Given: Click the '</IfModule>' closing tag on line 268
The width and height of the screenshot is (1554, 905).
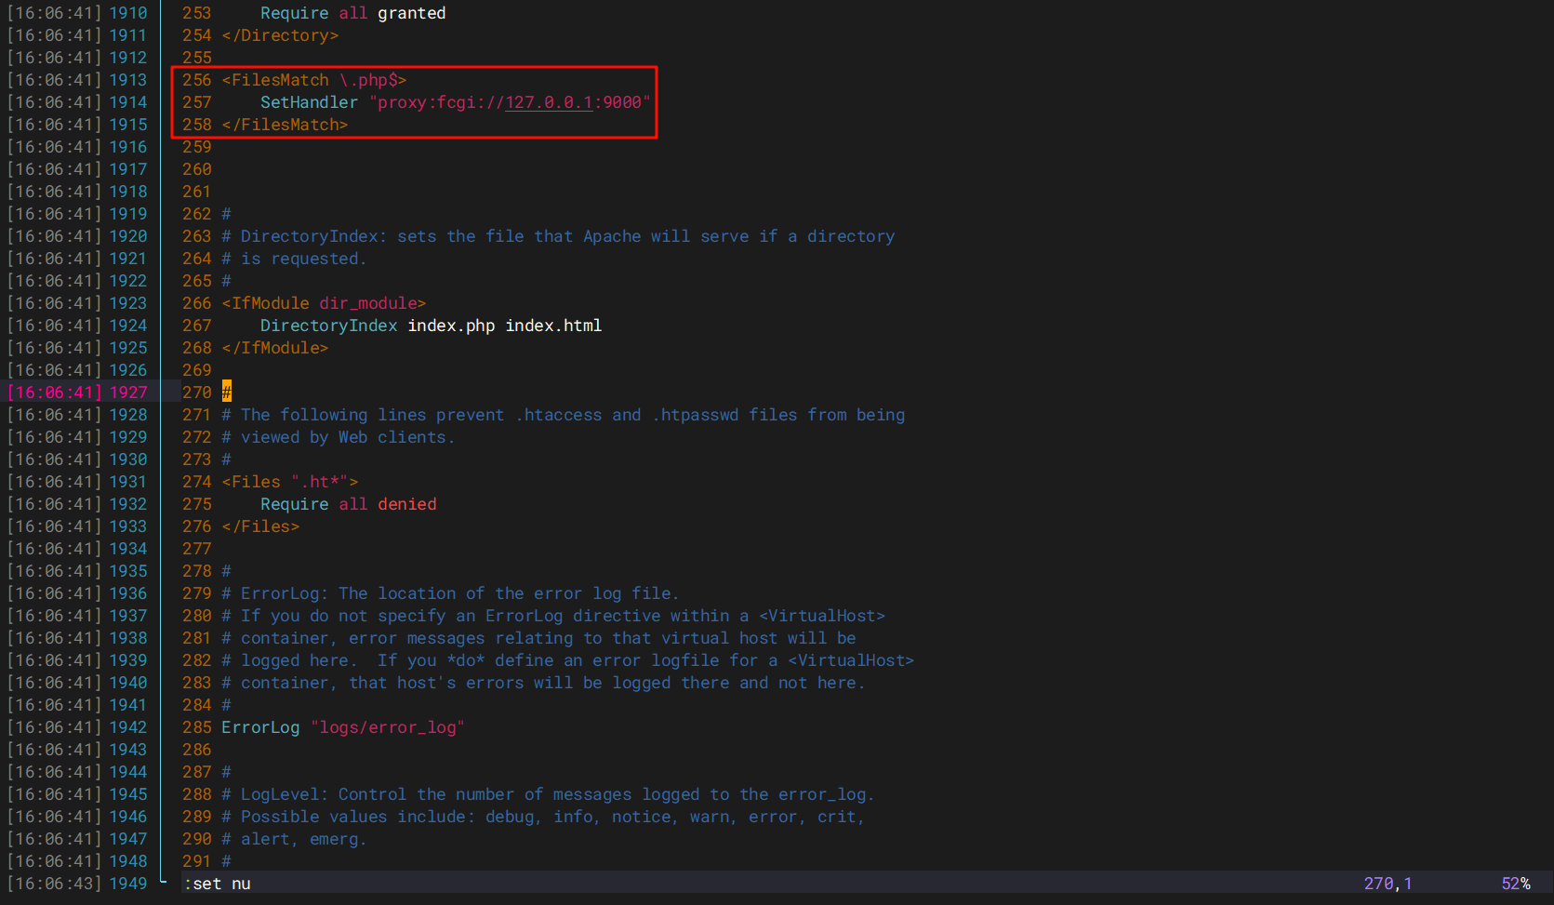Looking at the screenshot, I should (274, 348).
